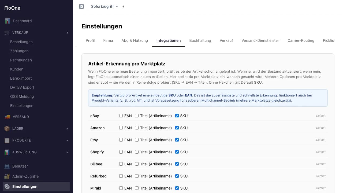Image resolution: width=343 pixels, height=193 pixels.
Task: Click the Artikel-Erkennung pro Marktplatz heading
Action: (x=127, y=64)
